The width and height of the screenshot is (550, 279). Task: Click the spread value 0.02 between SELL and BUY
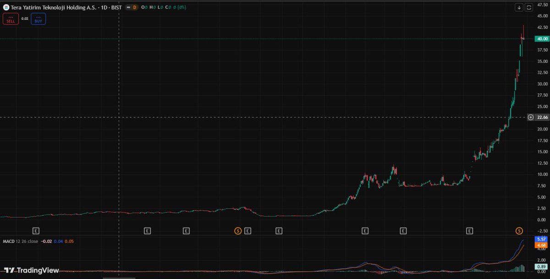25,19
